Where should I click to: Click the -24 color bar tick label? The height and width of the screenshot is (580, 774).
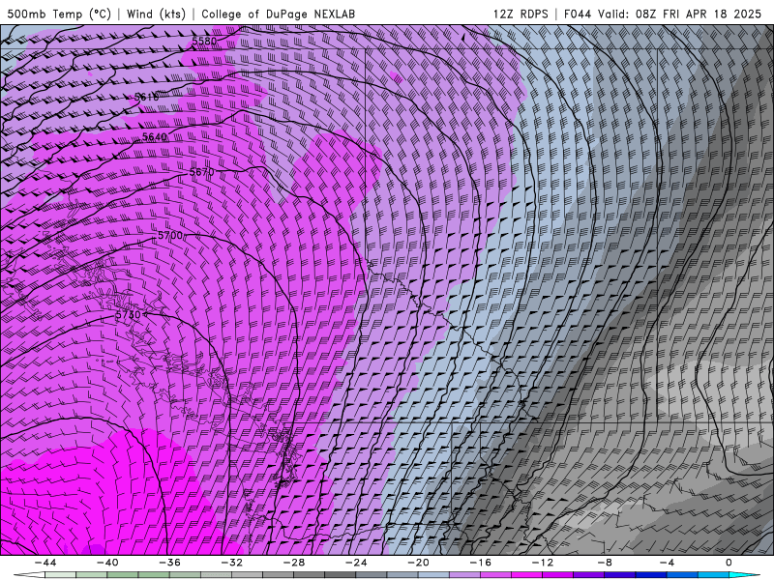[x=355, y=563]
